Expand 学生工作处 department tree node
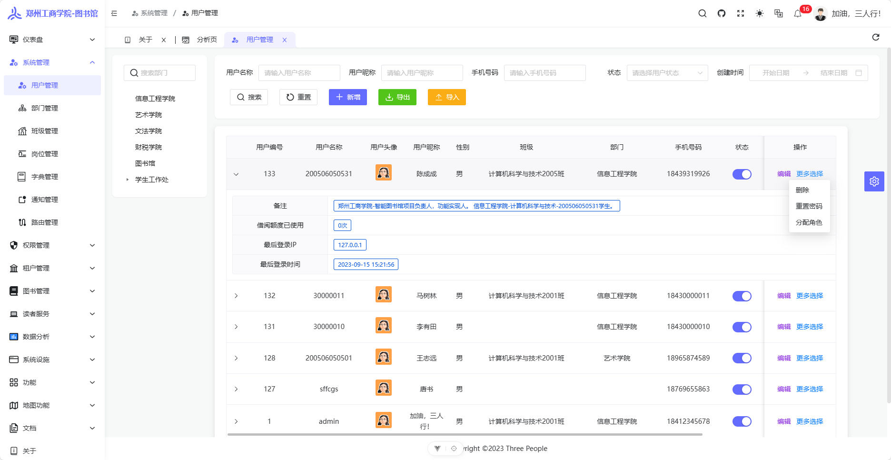 click(128, 180)
